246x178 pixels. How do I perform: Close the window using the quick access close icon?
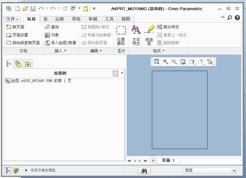(x=85, y=8)
